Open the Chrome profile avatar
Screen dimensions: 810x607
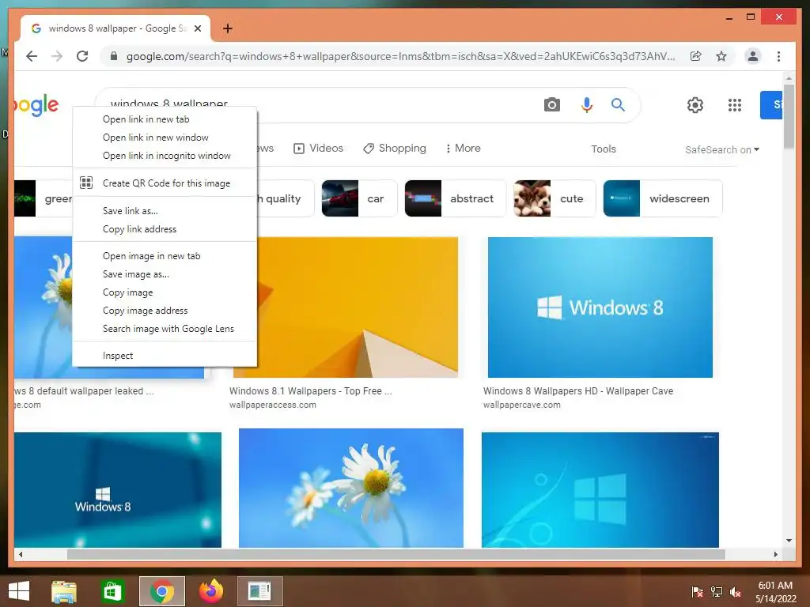[x=753, y=56]
